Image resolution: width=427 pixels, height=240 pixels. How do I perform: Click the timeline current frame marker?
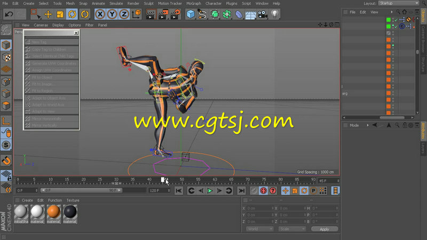click(x=163, y=180)
